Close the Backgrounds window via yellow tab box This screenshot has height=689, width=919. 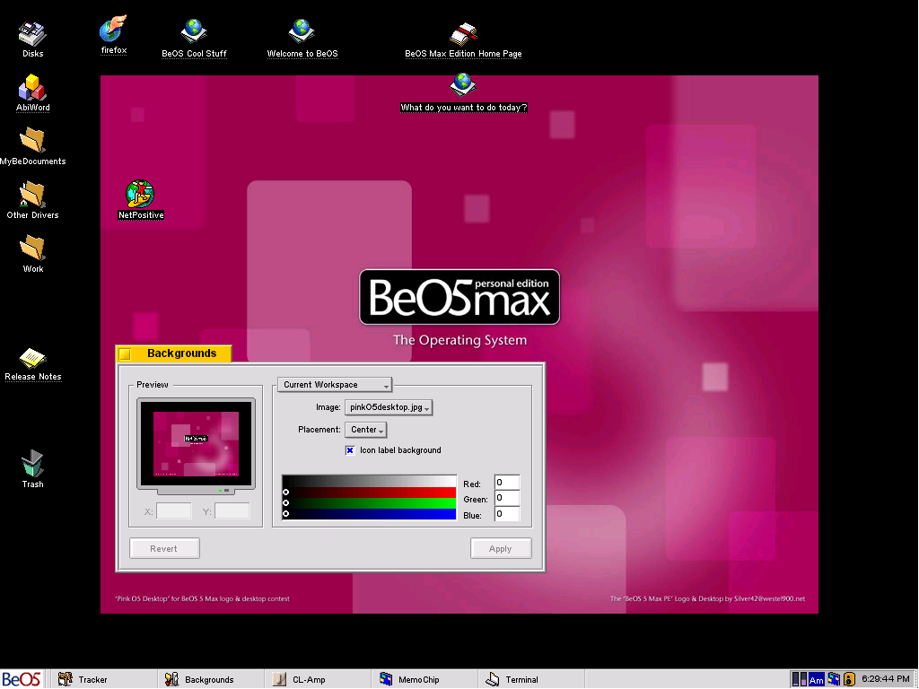125,353
